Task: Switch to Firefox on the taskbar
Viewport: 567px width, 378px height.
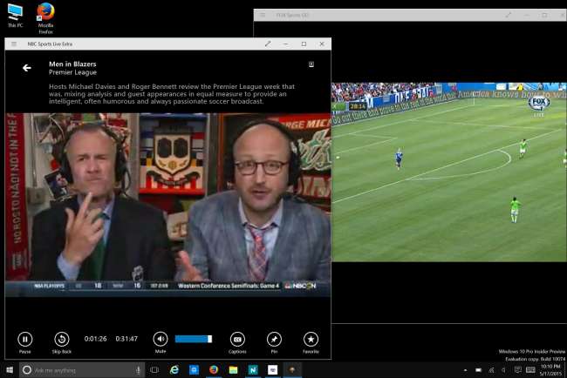Action: pos(214,370)
